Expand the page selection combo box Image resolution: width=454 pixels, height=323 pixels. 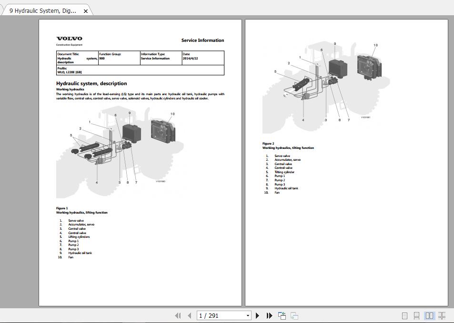(x=247, y=315)
